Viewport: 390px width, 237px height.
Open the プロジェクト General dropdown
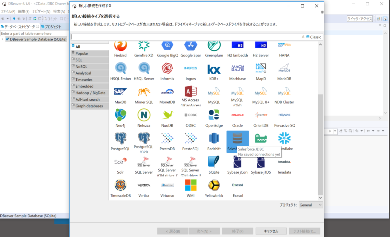tap(311, 205)
